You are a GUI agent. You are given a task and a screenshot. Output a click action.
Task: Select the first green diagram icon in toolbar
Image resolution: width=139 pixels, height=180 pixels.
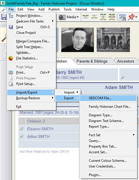[x=86, y=17]
